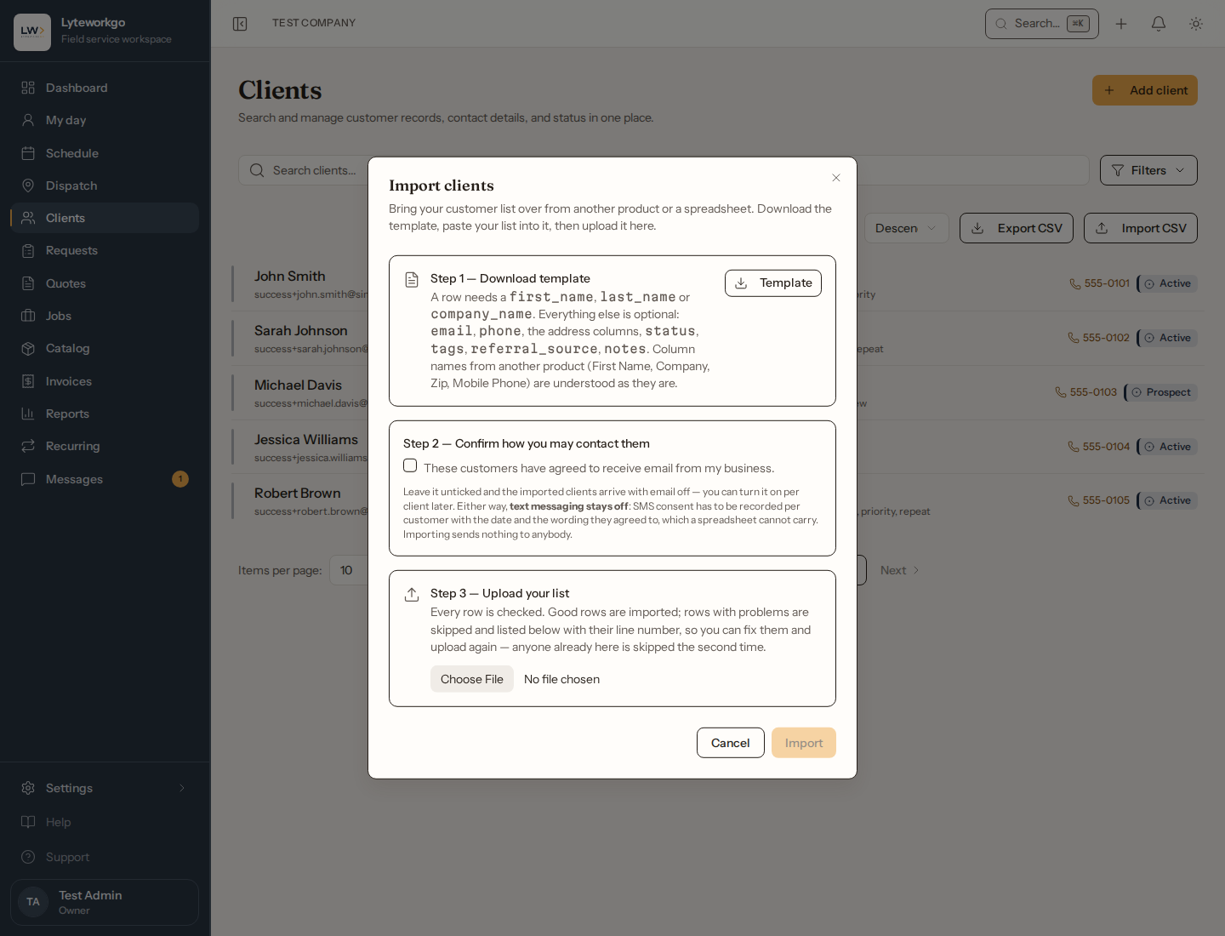The image size is (1225, 936).
Task: Click phone number 555-0102
Action: click(x=1106, y=338)
